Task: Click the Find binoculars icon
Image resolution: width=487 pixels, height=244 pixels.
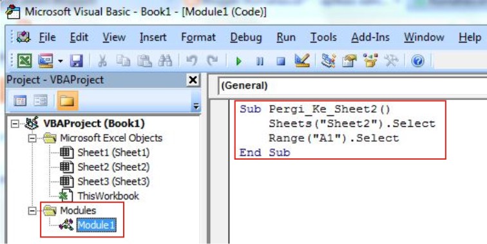Action: [x=165, y=61]
